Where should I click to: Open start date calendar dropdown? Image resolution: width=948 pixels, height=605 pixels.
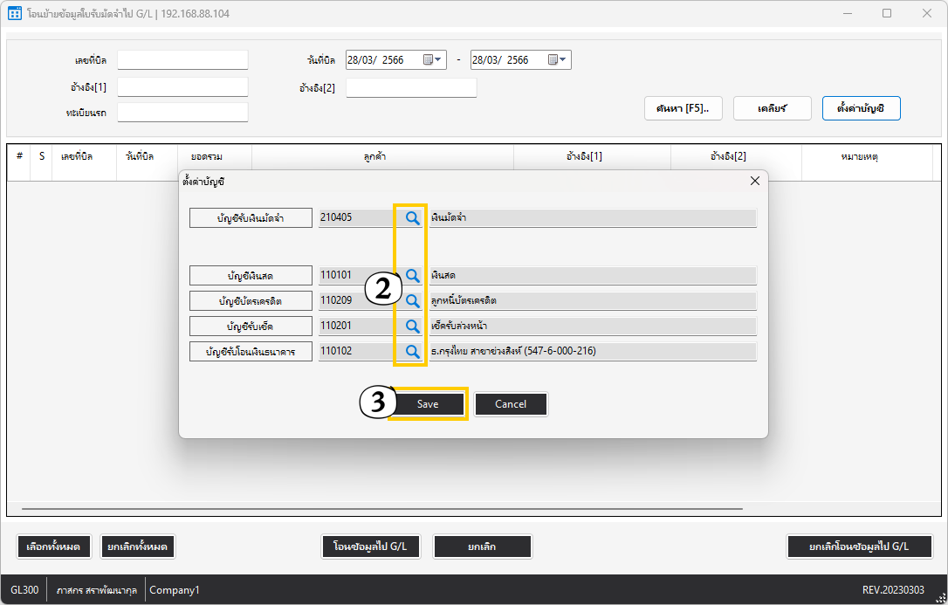[433, 60]
